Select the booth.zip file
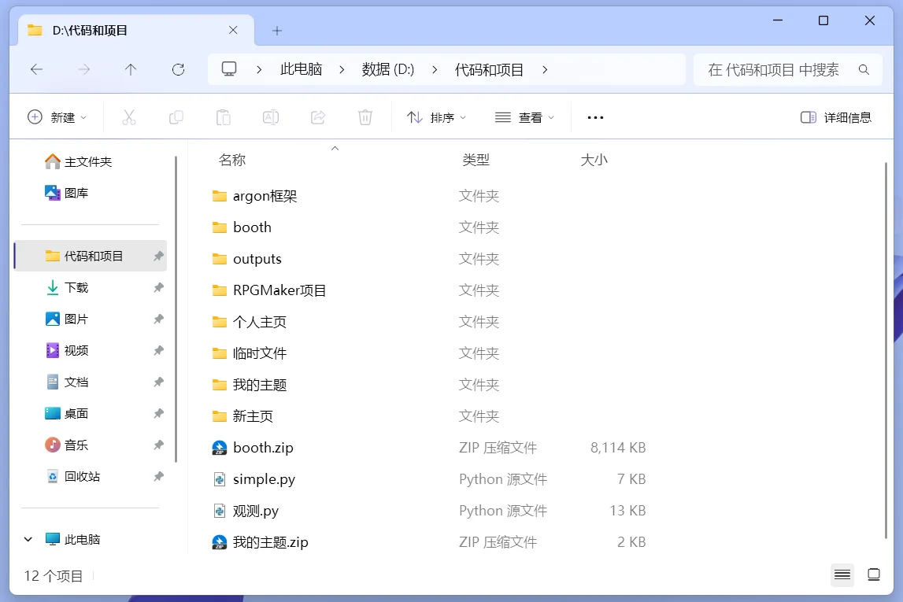 tap(263, 448)
